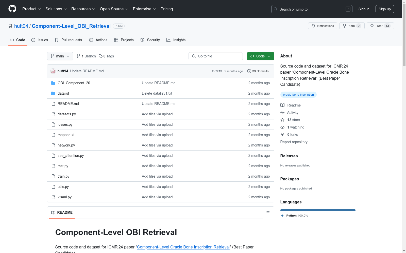Open the oracle-bone-inscription topic link

point(298,95)
